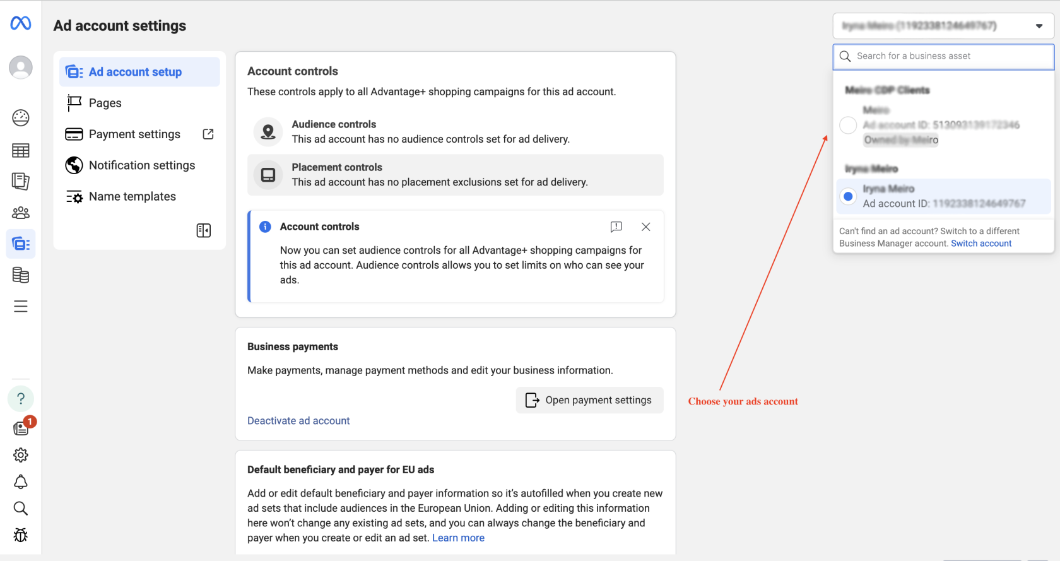This screenshot has width=1060, height=561.
Task: Open Name templates menu item
Action: (x=139, y=196)
